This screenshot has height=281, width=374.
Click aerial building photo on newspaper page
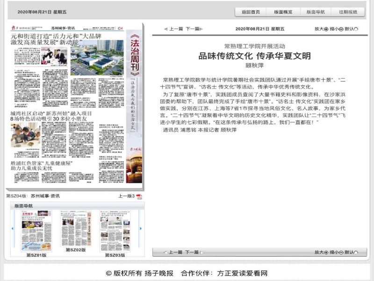point(97,58)
